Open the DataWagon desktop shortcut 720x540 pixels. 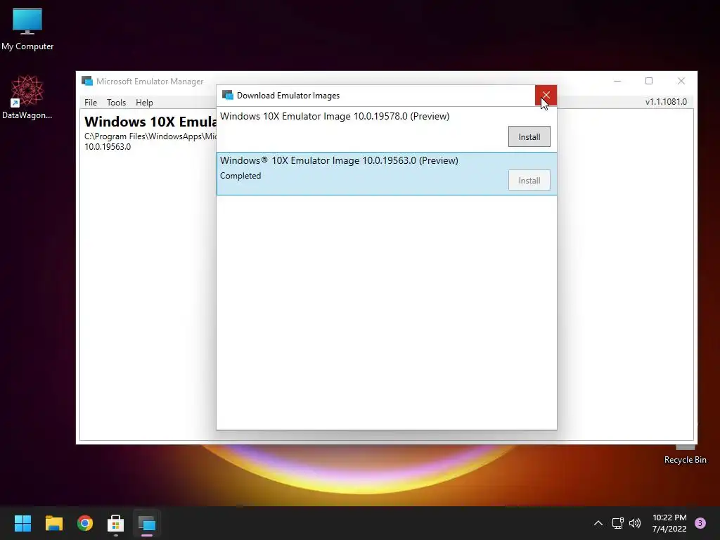coord(27,97)
